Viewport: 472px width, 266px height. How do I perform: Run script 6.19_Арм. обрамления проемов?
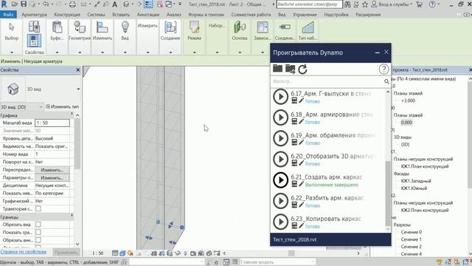coord(280,138)
